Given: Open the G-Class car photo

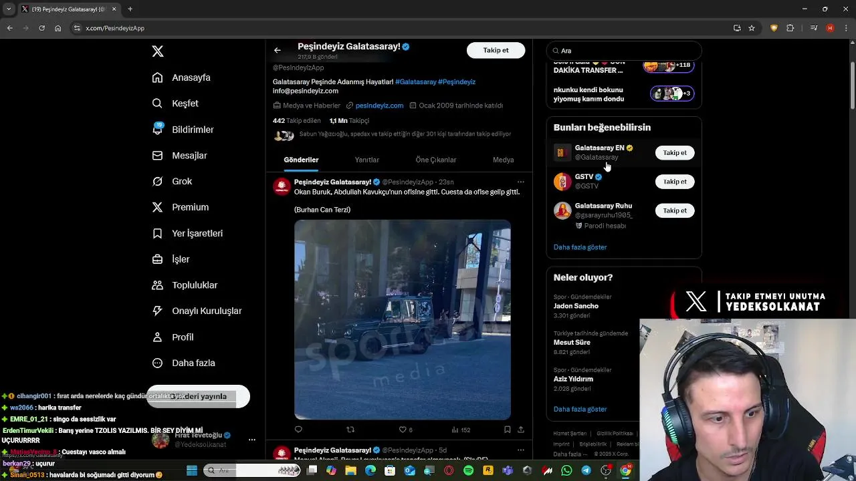Looking at the screenshot, I should click(403, 319).
